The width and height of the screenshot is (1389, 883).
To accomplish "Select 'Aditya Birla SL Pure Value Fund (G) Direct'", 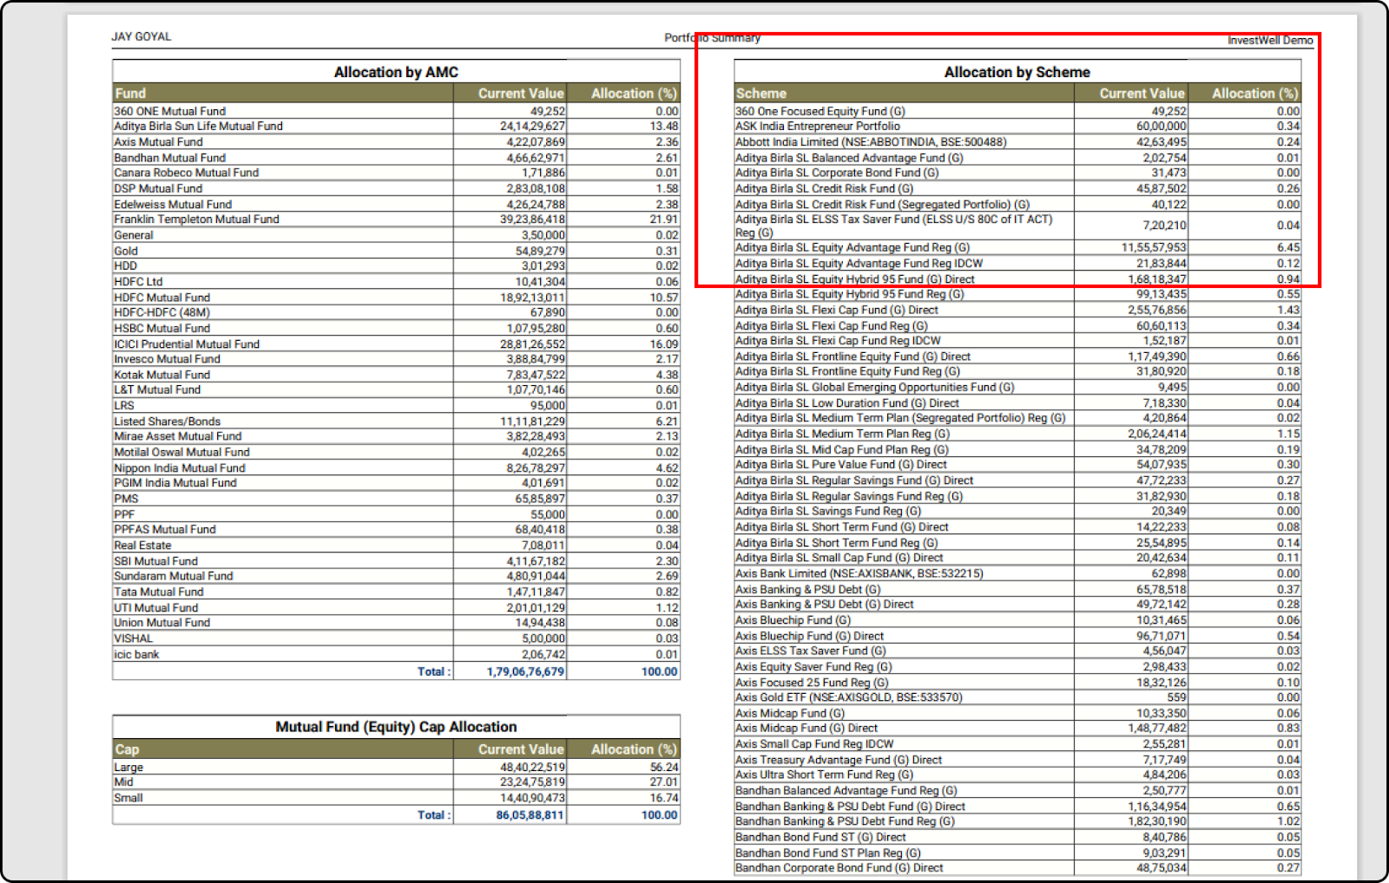I will click(x=1017, y=464).
